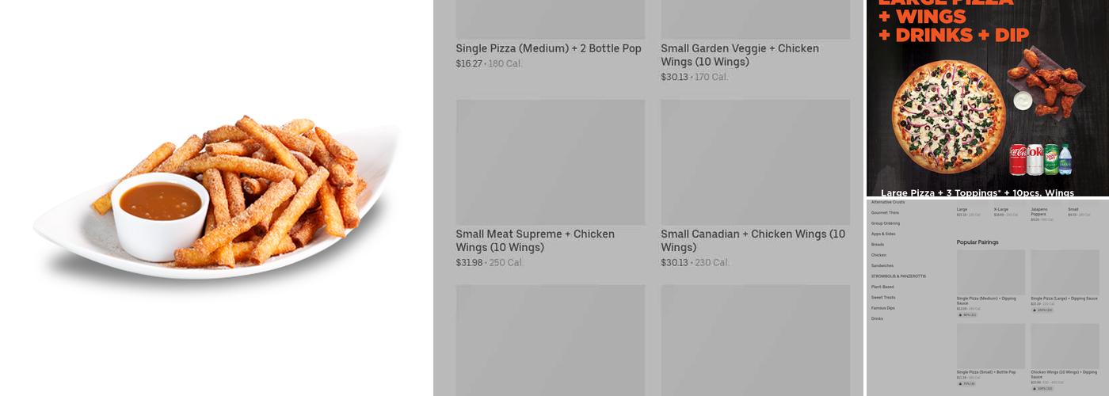Go to Group Ordering category
This screenshot has width=1109, height=396.
tap(885, 223)
